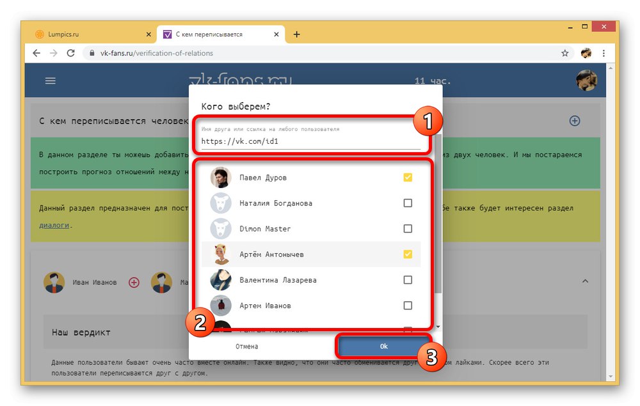
Task: Click Dimon Master's avatar
Action: (x=221, y=229)
